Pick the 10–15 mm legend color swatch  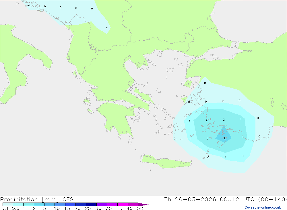coord(60,204)
